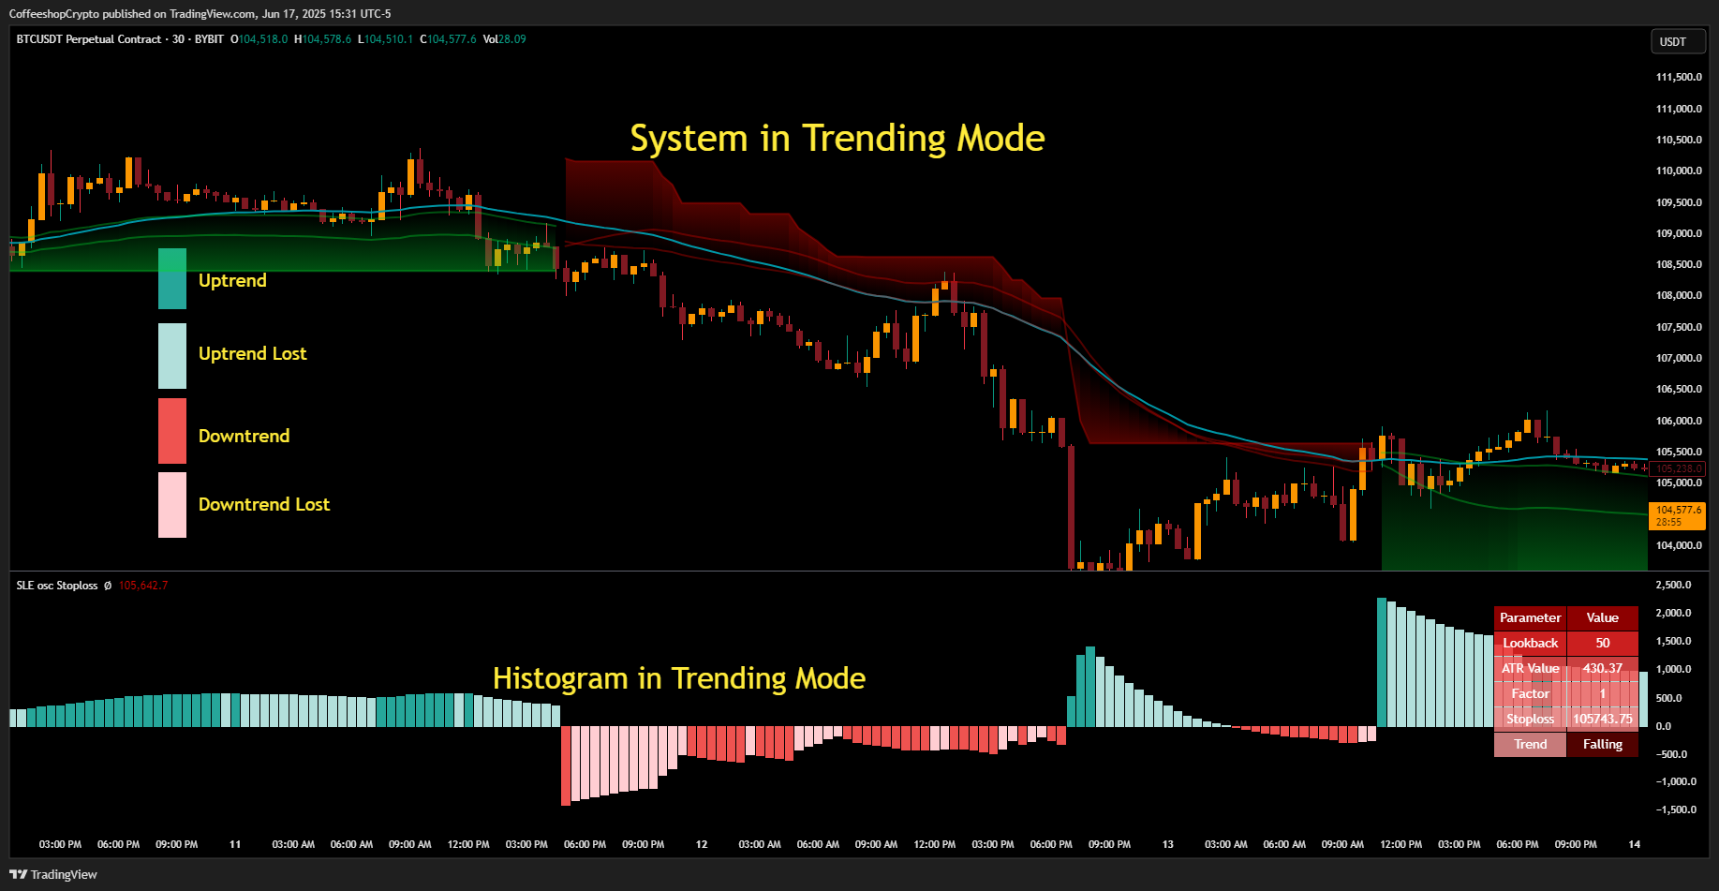Click the 'Lookback' table cell
The height and width of the screenshot is (891, 1719).
point(1531,644)
